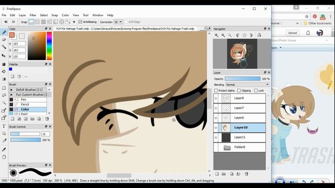Open the Blending mode dropdown
335x188 pixels.
(x=248, y=85)
